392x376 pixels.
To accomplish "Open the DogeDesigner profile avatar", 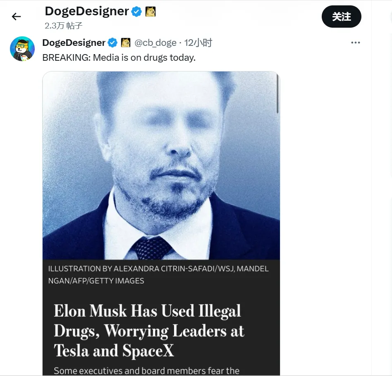I will click(22, 49).
